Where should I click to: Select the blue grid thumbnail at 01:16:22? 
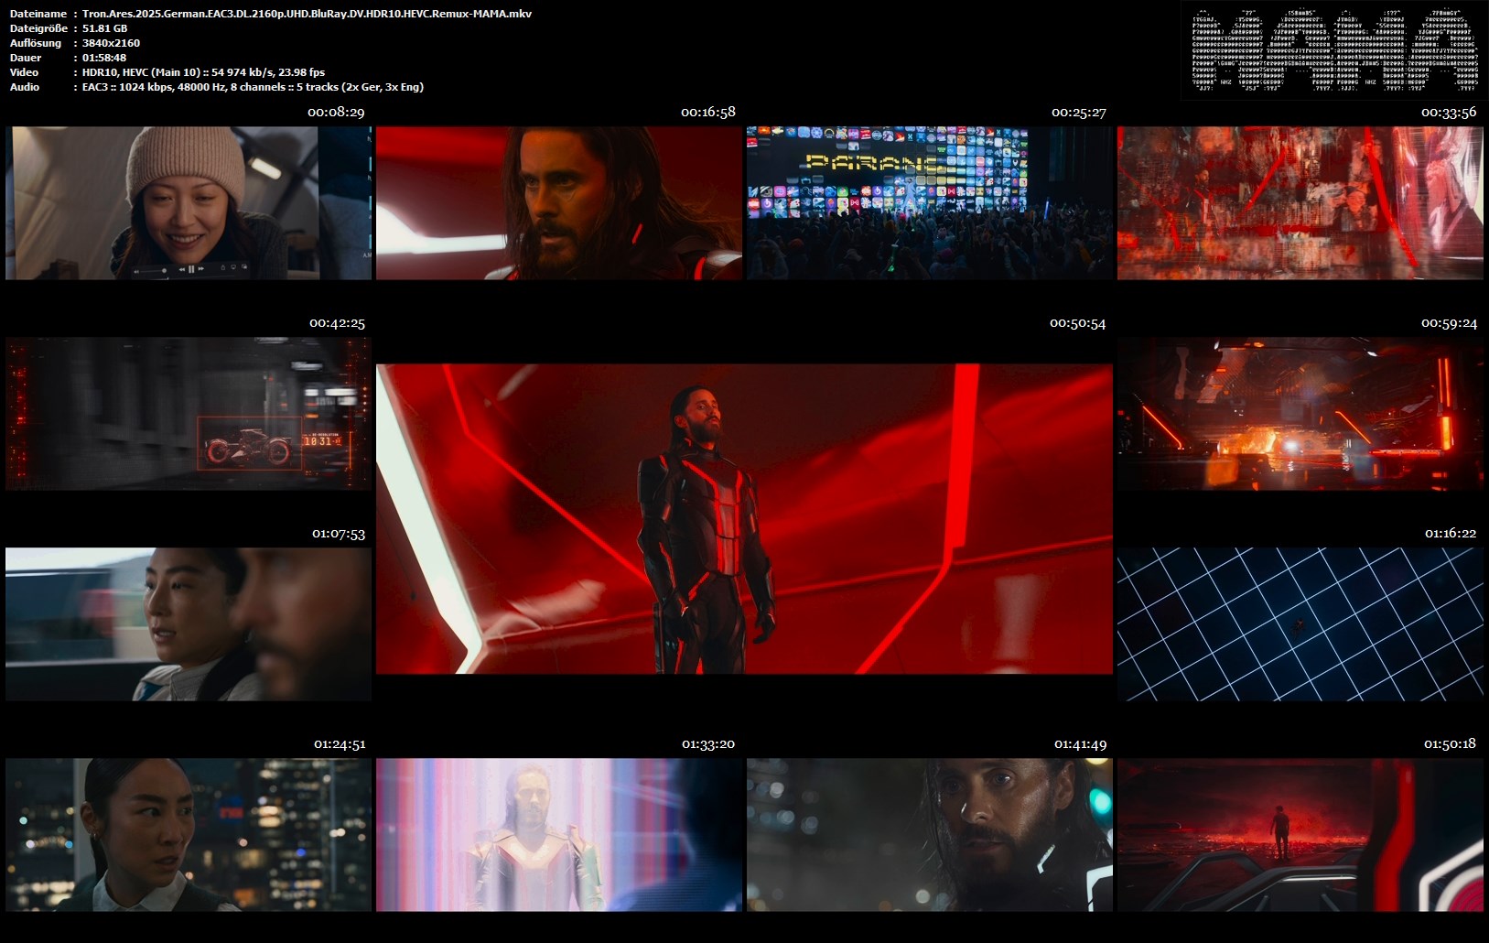pos(1300,624)
